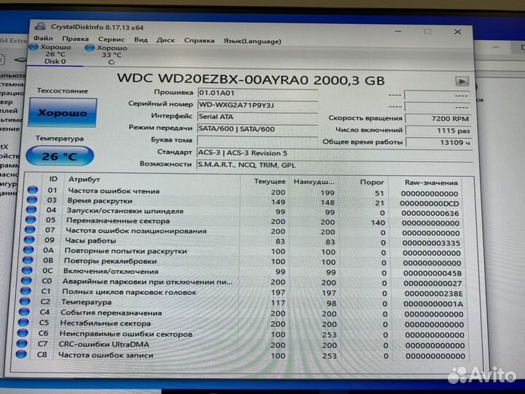Click the Атрибут column header
525x394 pixels.
[84, 179]
